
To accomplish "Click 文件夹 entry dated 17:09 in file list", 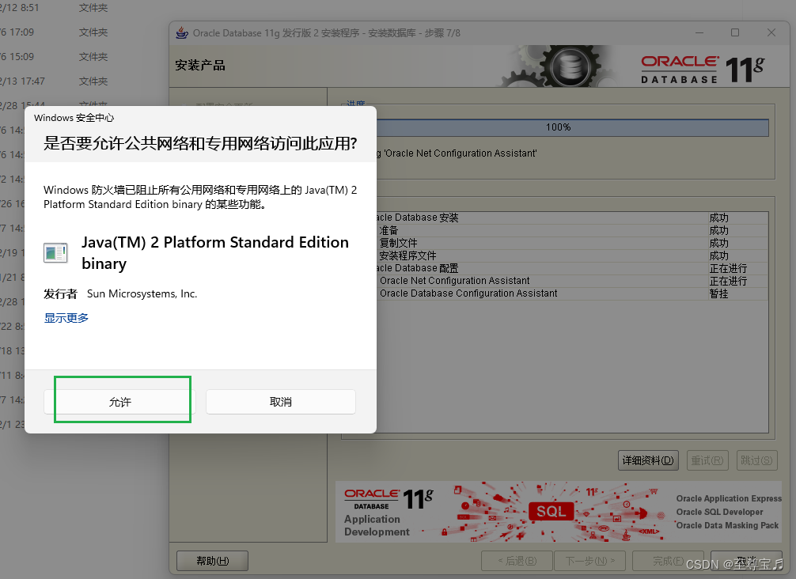I will 93,32.
